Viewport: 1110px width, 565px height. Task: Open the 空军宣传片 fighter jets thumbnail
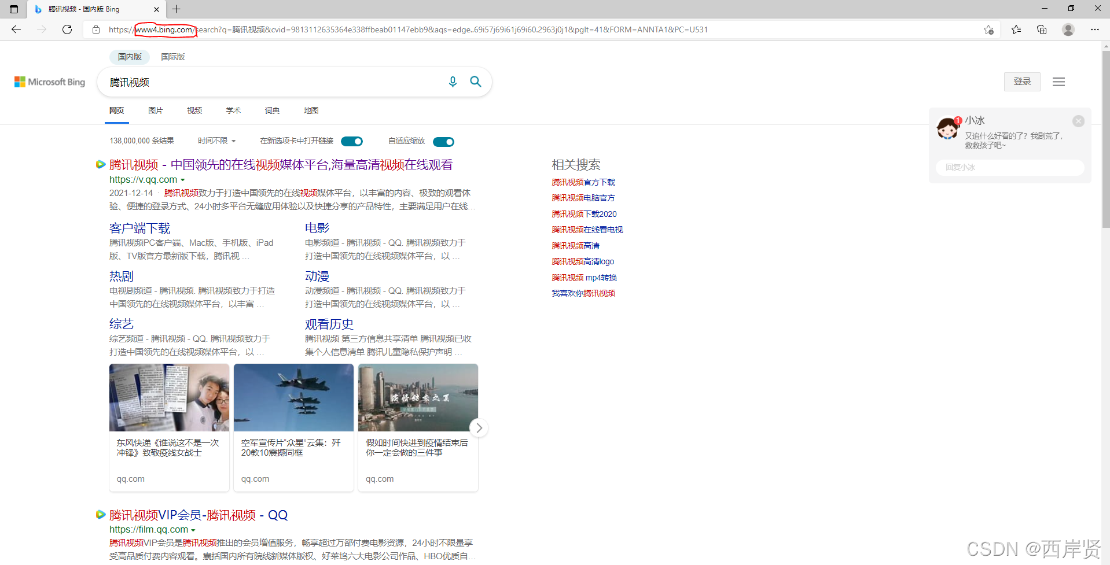(x=293, y=397)
